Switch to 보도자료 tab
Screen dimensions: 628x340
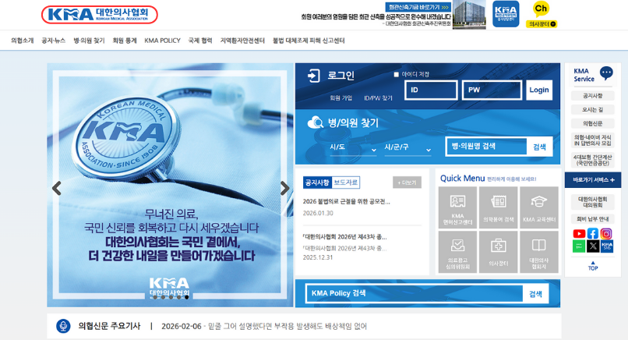coord(346,182)
